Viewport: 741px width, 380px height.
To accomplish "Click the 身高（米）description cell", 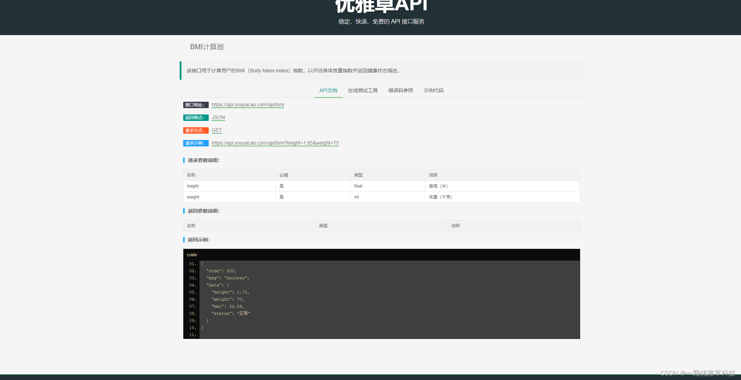I will click(502, 186).
